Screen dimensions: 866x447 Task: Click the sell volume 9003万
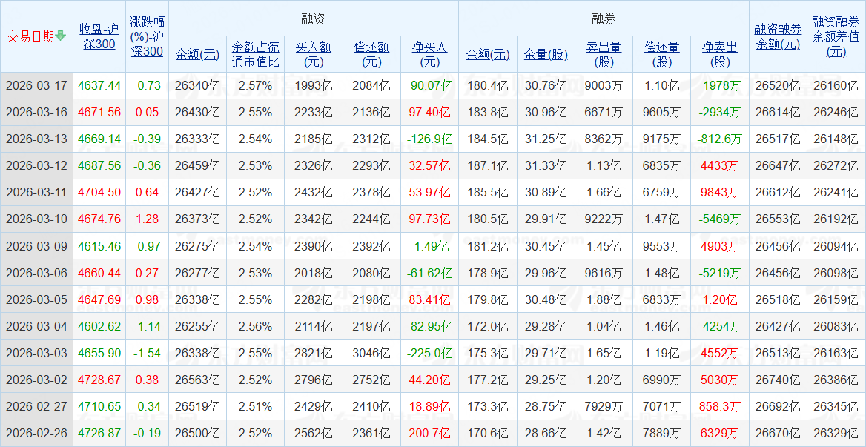[x=604, y=85]
